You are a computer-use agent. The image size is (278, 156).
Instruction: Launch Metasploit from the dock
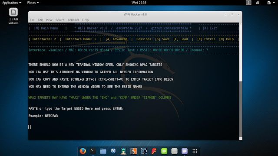(113, 151)
